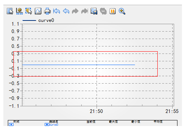
Task: Zoom in with the magnifier plus icon
Action: (x=122, y=11)
